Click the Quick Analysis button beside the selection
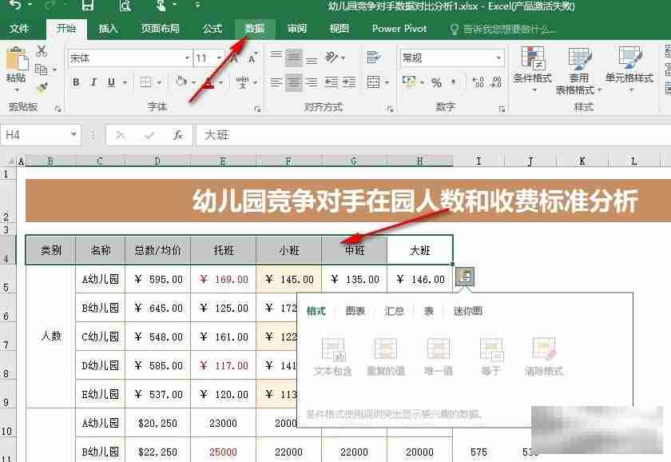Screen dimensions: 671x462 click(x=464, y=277)
